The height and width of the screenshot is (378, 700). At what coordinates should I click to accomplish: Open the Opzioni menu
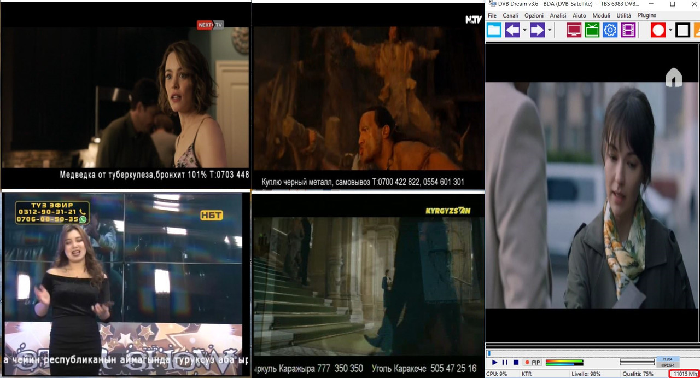coord(534,15)
